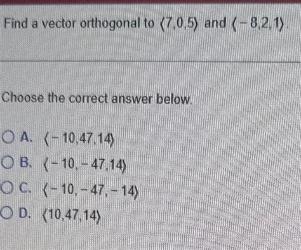Click the word 'and' between the vectors
301x250 pixels.
point(215,23)
